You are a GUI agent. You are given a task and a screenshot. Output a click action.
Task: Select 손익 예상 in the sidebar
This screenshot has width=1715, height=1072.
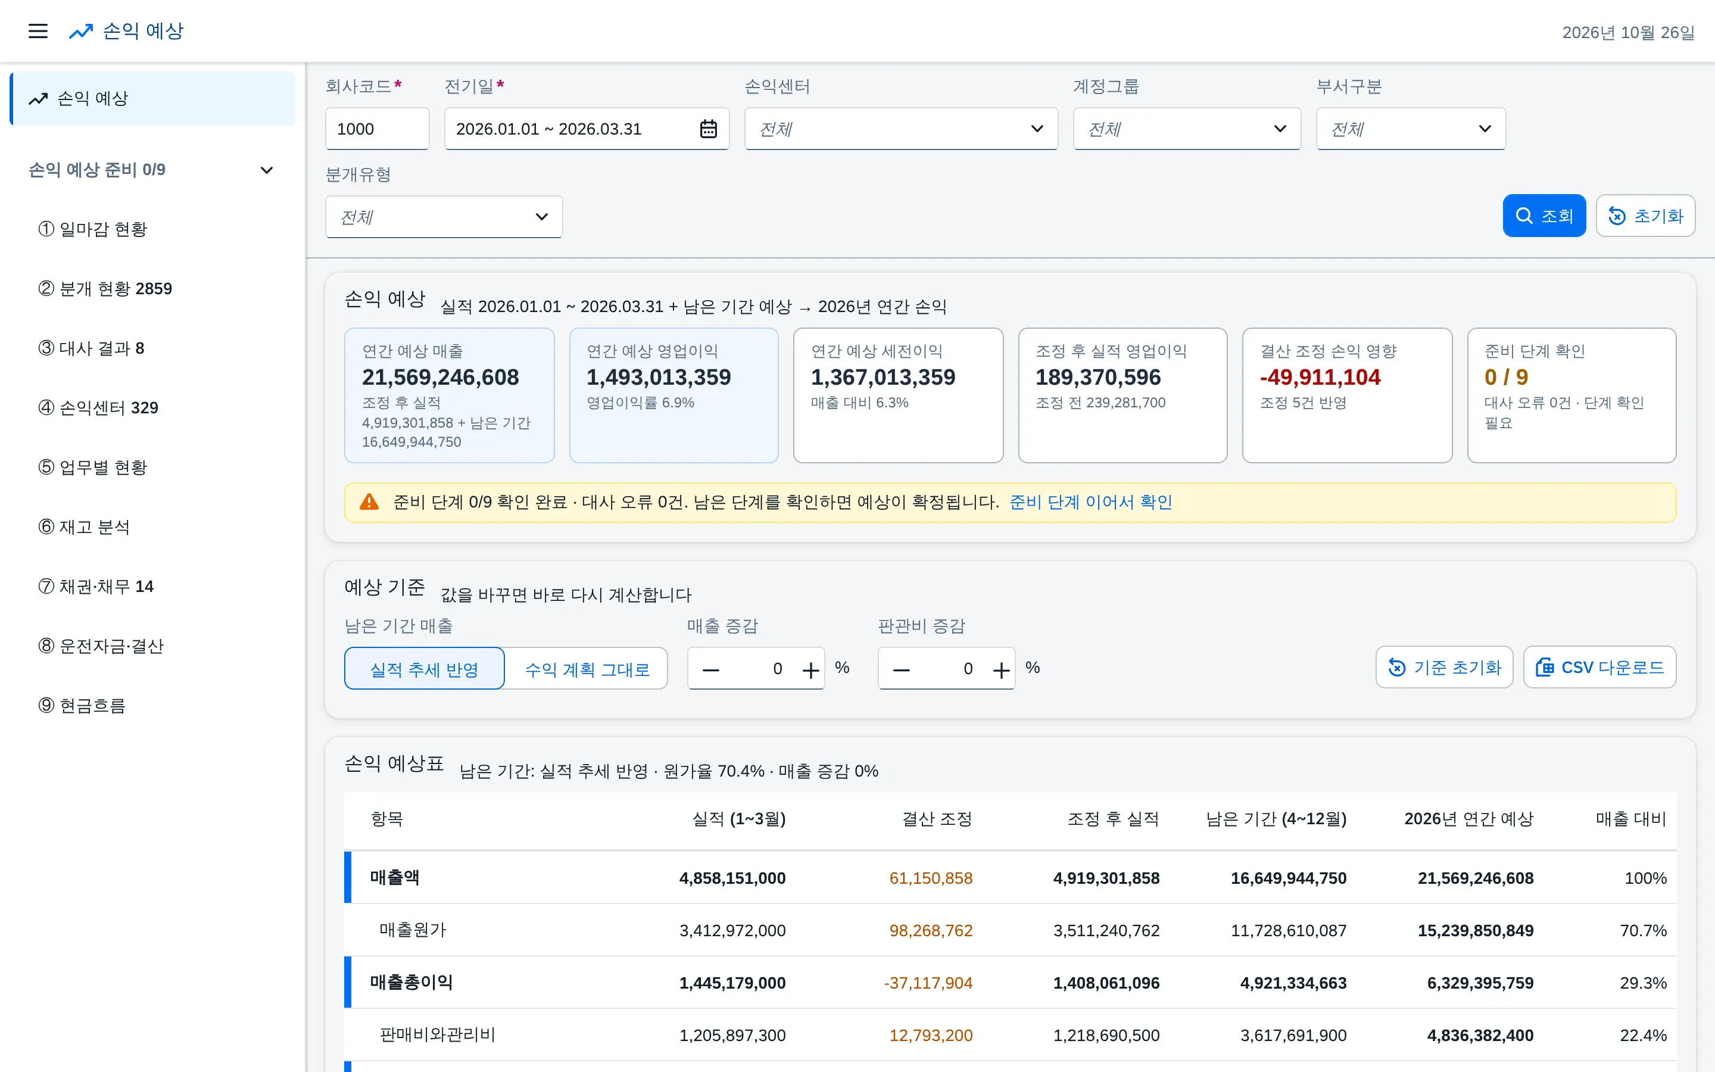(x=153, y=98)
